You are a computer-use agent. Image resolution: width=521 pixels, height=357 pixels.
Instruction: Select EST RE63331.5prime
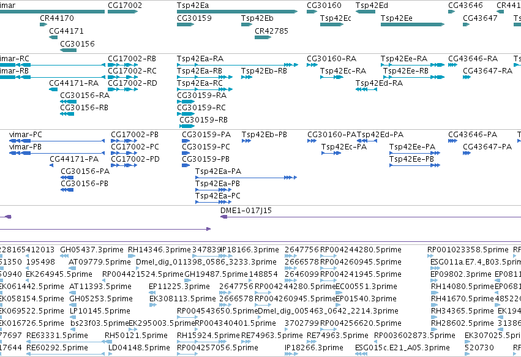[x=57, y=336]
